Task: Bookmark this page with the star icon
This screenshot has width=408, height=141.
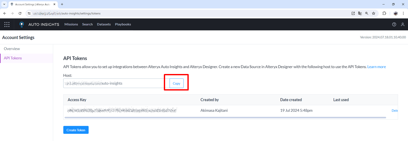Action: 374,13
